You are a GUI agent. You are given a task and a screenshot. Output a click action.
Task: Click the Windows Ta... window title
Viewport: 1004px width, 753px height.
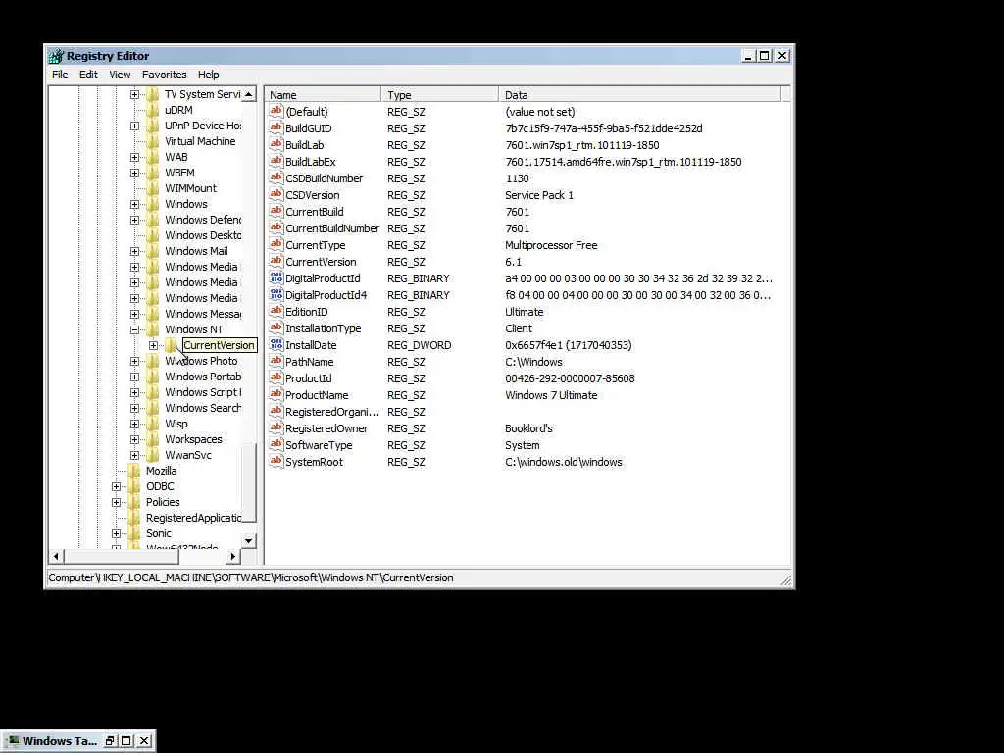(60, 741)
